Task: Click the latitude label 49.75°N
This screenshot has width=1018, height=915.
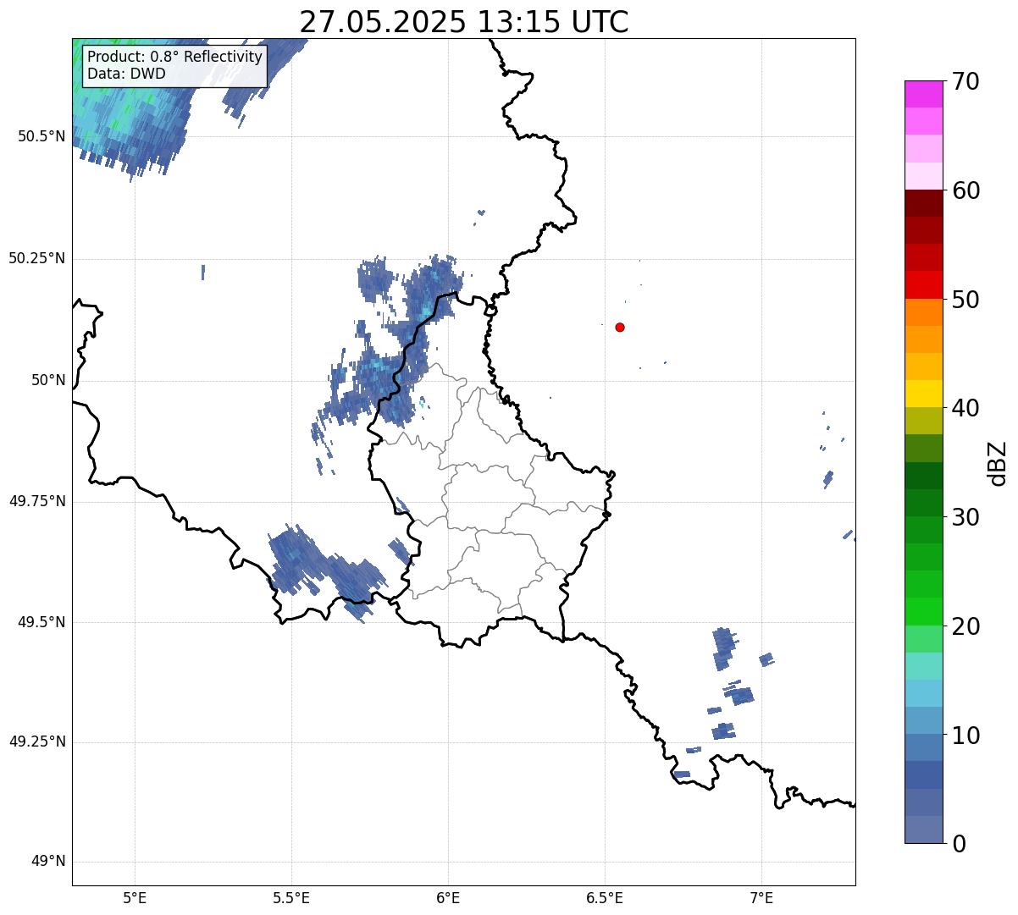Action: coord(36,501)
